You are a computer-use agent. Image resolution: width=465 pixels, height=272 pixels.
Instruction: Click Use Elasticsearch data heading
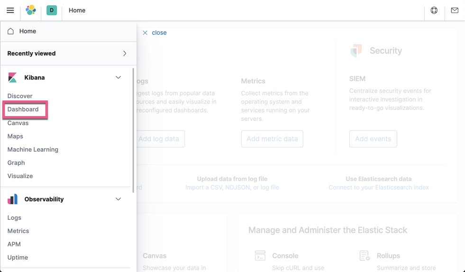point(379,179)
